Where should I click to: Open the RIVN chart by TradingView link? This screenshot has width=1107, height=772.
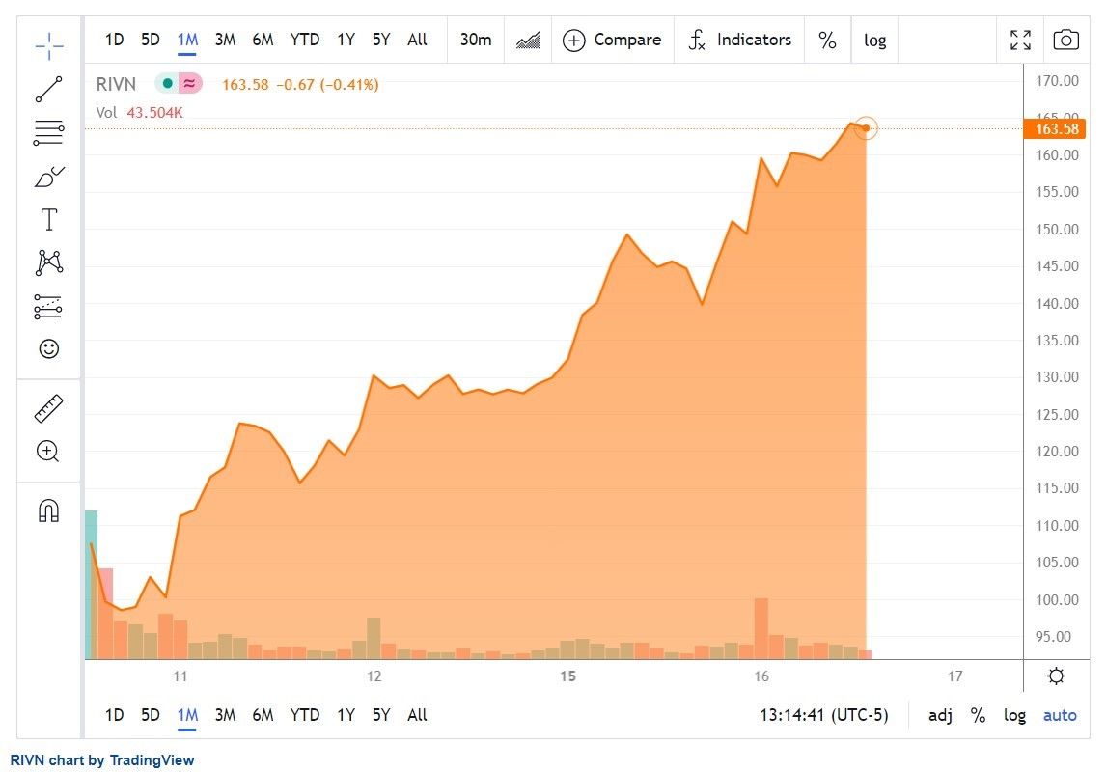point(103,760)
